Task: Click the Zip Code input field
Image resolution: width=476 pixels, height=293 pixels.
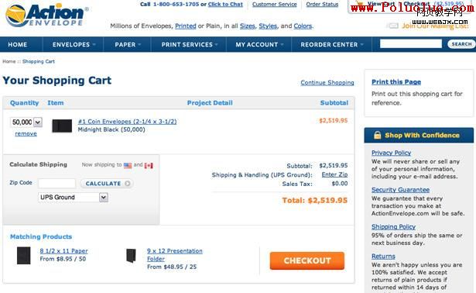Action: point(57,183)
